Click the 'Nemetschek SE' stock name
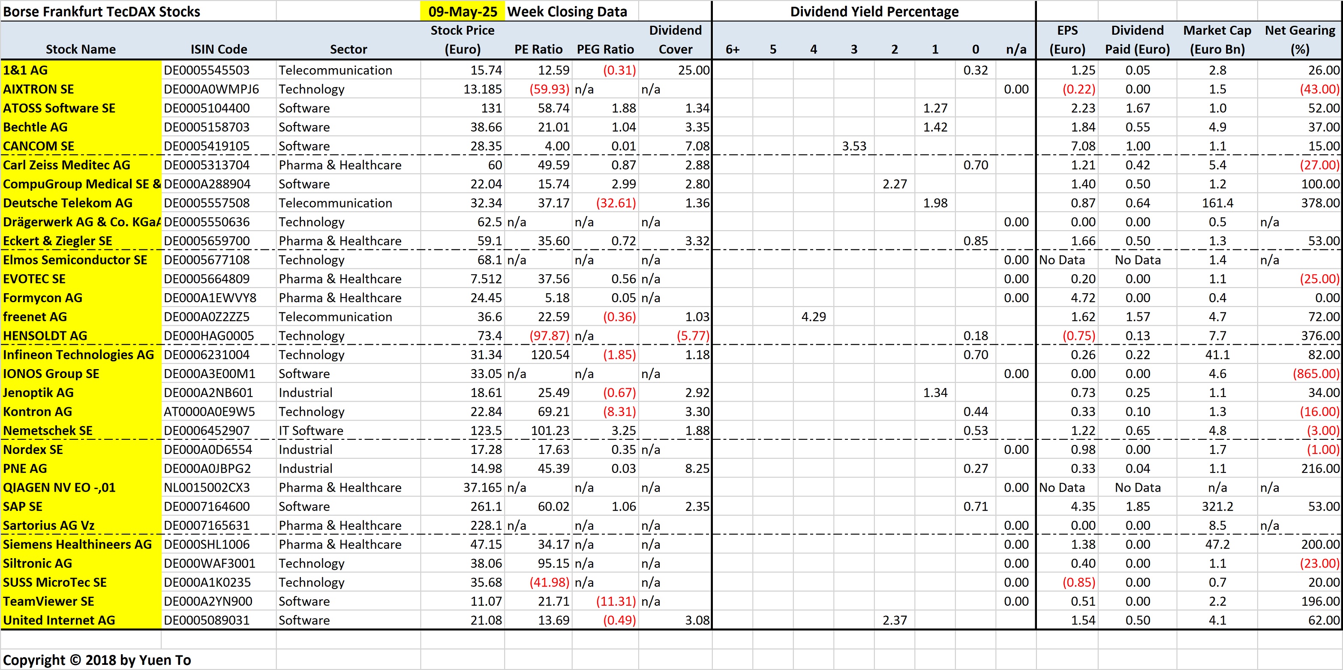The height and width of the screenshot is (670, 1343). click(81, 431)
